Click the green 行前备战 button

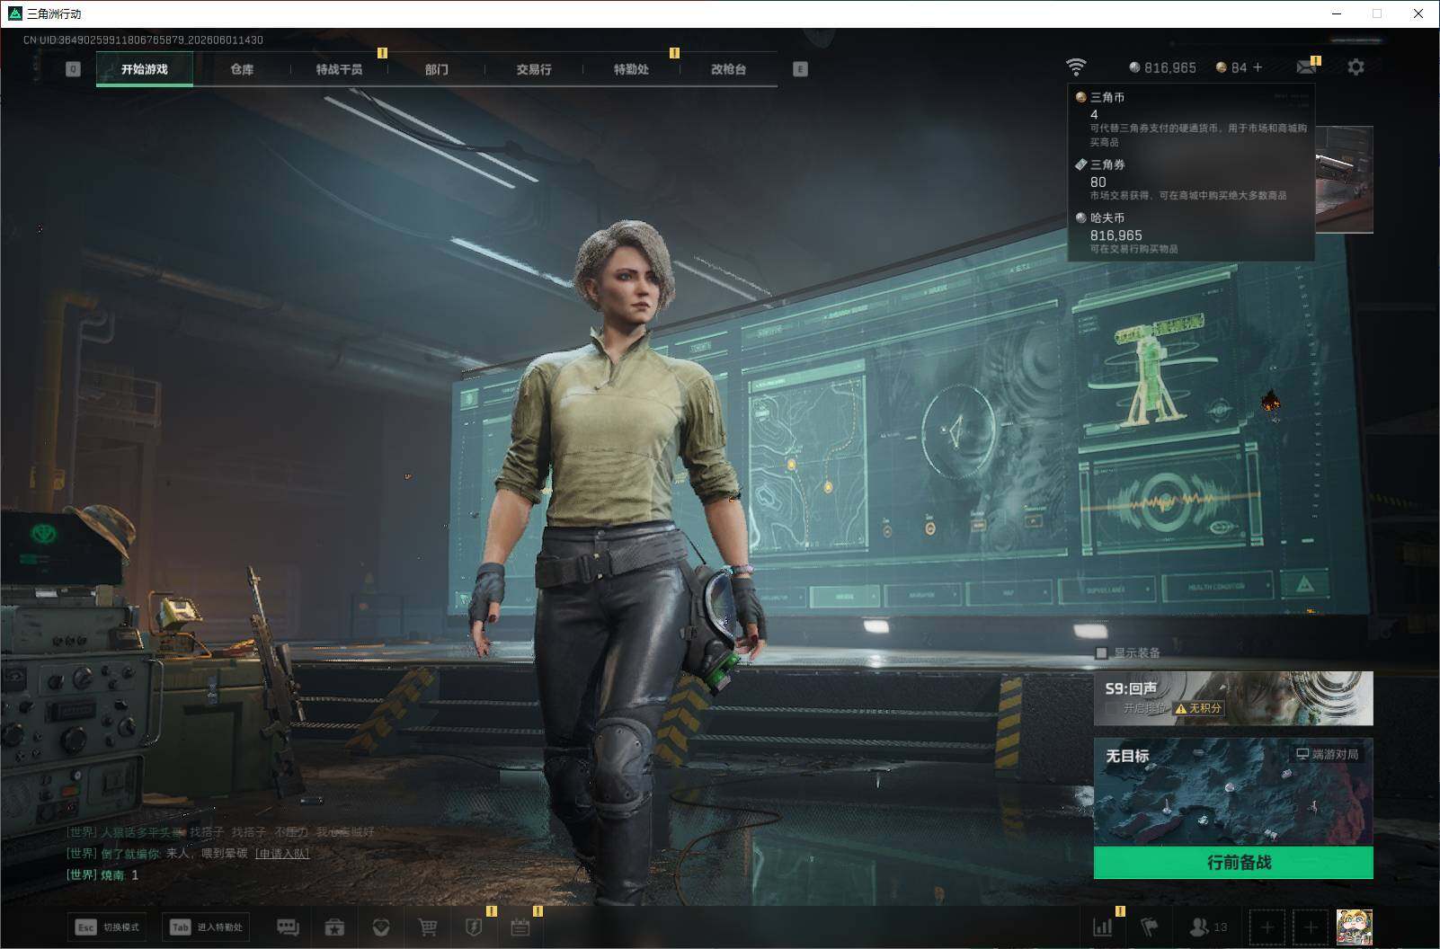pyautogui.click(x=1233, y=863)
